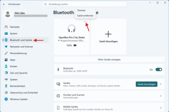Screen dimensions: 169x112
Task: Click the Einstellungen window title
Action: [14, 4]
